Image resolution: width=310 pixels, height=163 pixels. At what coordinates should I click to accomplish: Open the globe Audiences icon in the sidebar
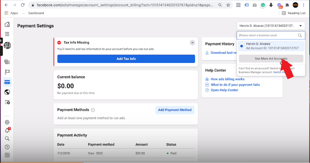[x=7, y=92]
